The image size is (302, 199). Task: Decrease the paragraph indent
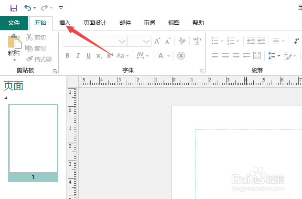pyautogui.click(x=251, y=40)
